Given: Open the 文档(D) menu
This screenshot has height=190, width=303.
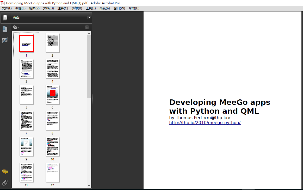Looking at the screenshot, I should click(48, 8).
